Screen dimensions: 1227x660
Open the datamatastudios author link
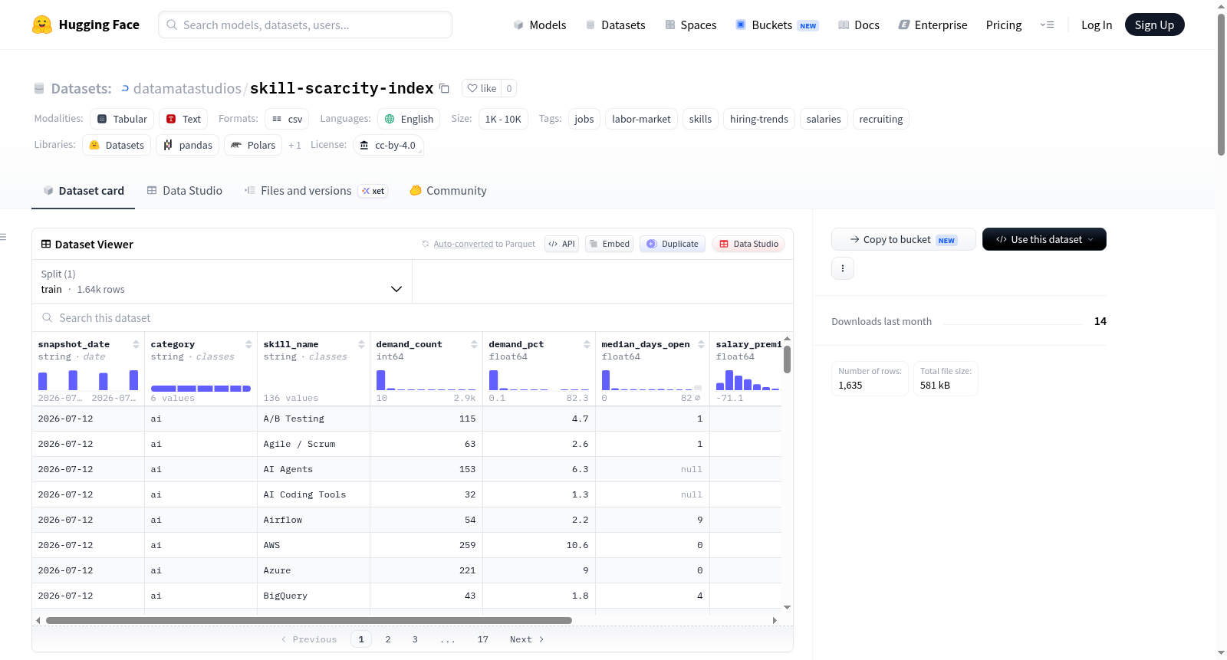tap(187, 88)
